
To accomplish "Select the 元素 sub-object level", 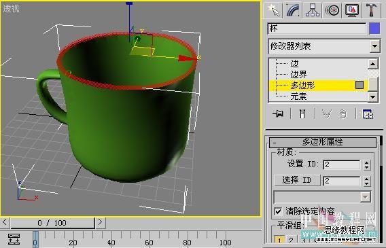I will click(298, 96).
